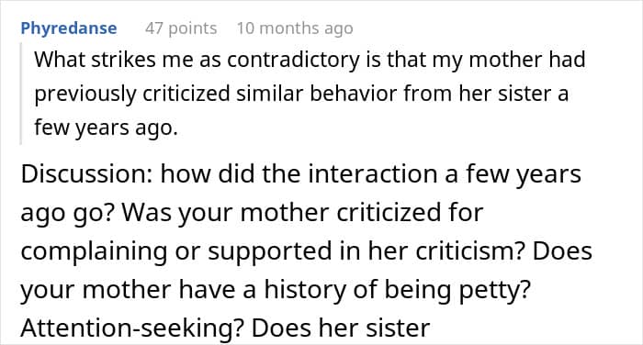
Task: Click the word Discussion: in the comment
Action: (86, 173)
